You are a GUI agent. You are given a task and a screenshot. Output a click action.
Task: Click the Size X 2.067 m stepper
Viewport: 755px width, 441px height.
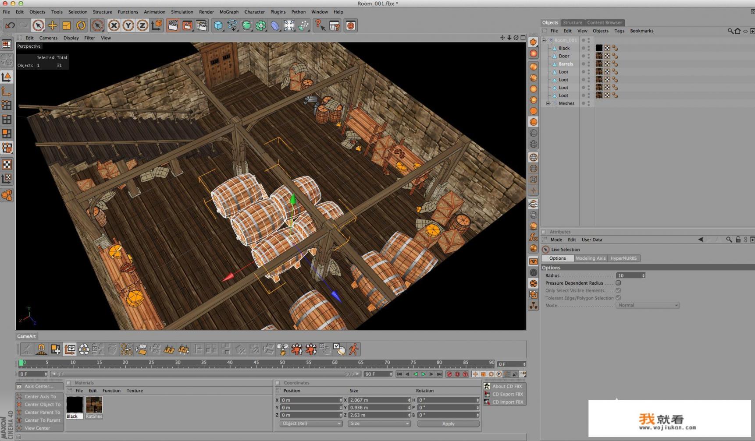point(409,400)
